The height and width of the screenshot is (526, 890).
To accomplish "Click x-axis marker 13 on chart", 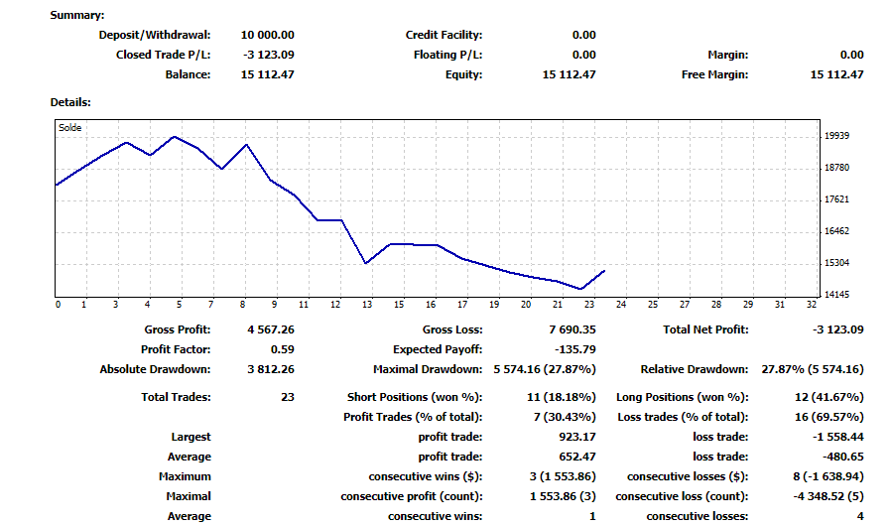I will click(367, 305).
